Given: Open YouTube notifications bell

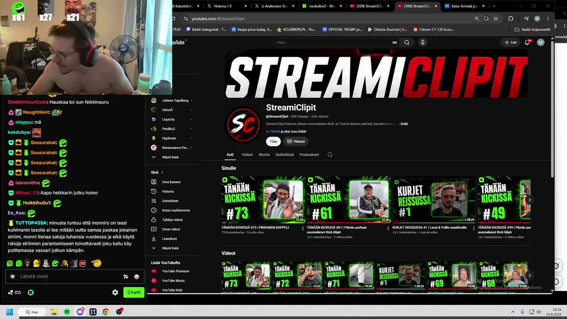Looking at the screenshot, I should [x=527, y=43].
